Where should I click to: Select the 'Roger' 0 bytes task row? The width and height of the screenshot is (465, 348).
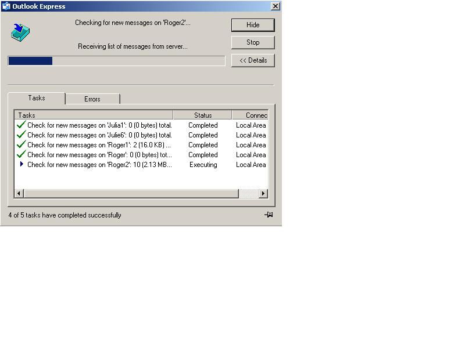pyautogui.click(x=141, y=155)
